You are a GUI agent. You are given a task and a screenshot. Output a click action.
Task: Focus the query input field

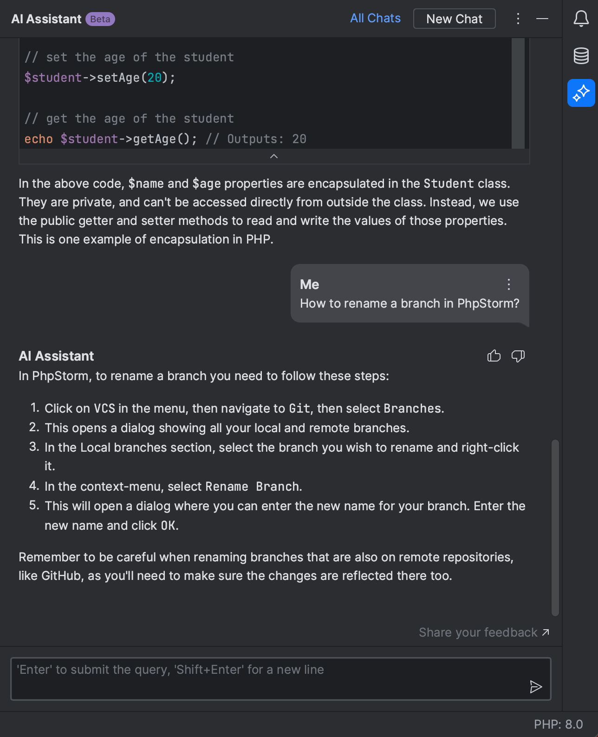(279, 678)
